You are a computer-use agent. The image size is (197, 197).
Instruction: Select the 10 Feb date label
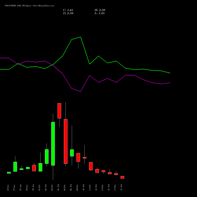point(84,188)
